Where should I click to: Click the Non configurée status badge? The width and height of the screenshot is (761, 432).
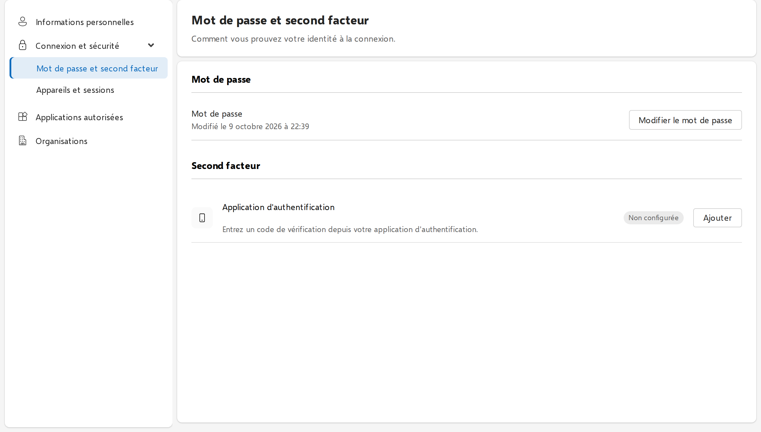(x=653, y=218)
